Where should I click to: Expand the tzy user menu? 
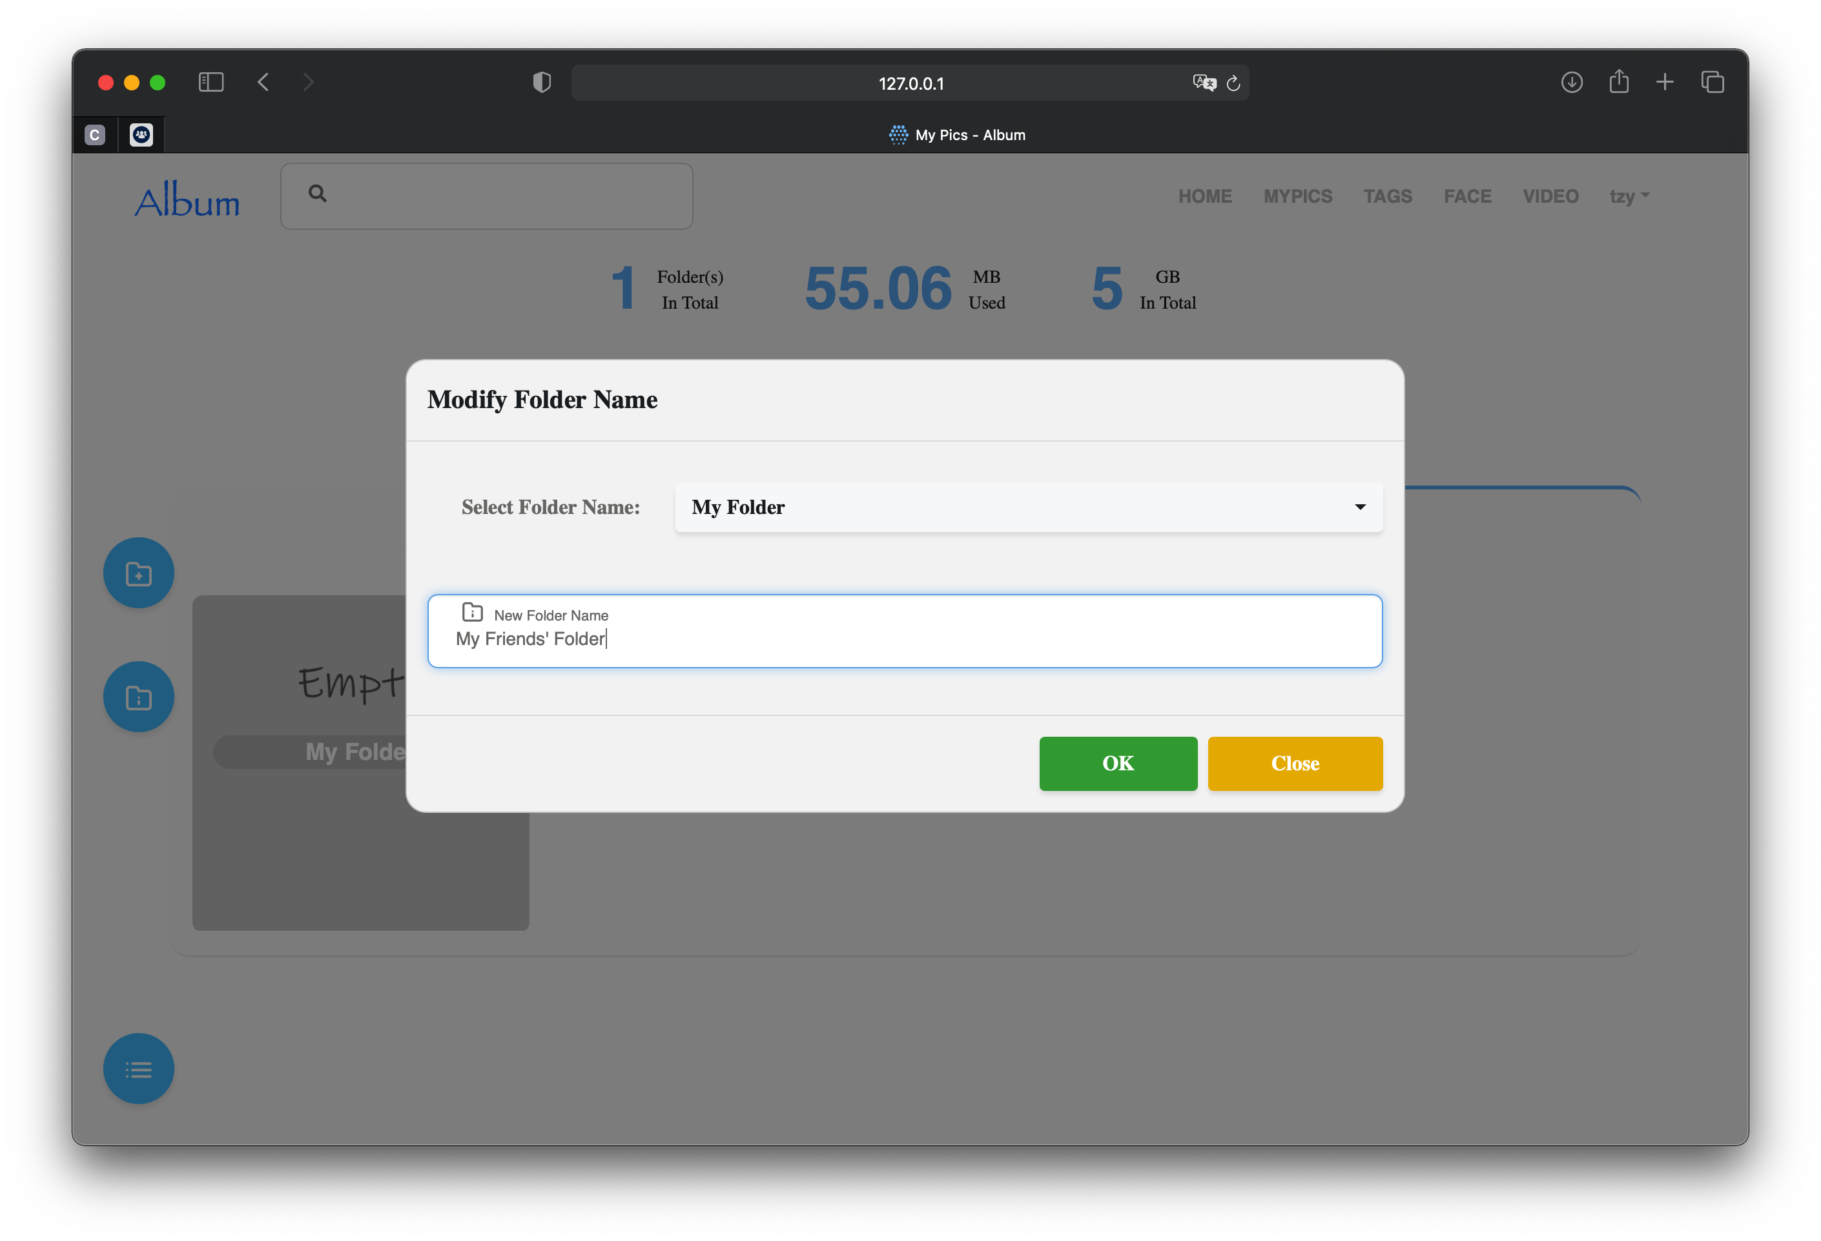click(x=1630, y=196)
